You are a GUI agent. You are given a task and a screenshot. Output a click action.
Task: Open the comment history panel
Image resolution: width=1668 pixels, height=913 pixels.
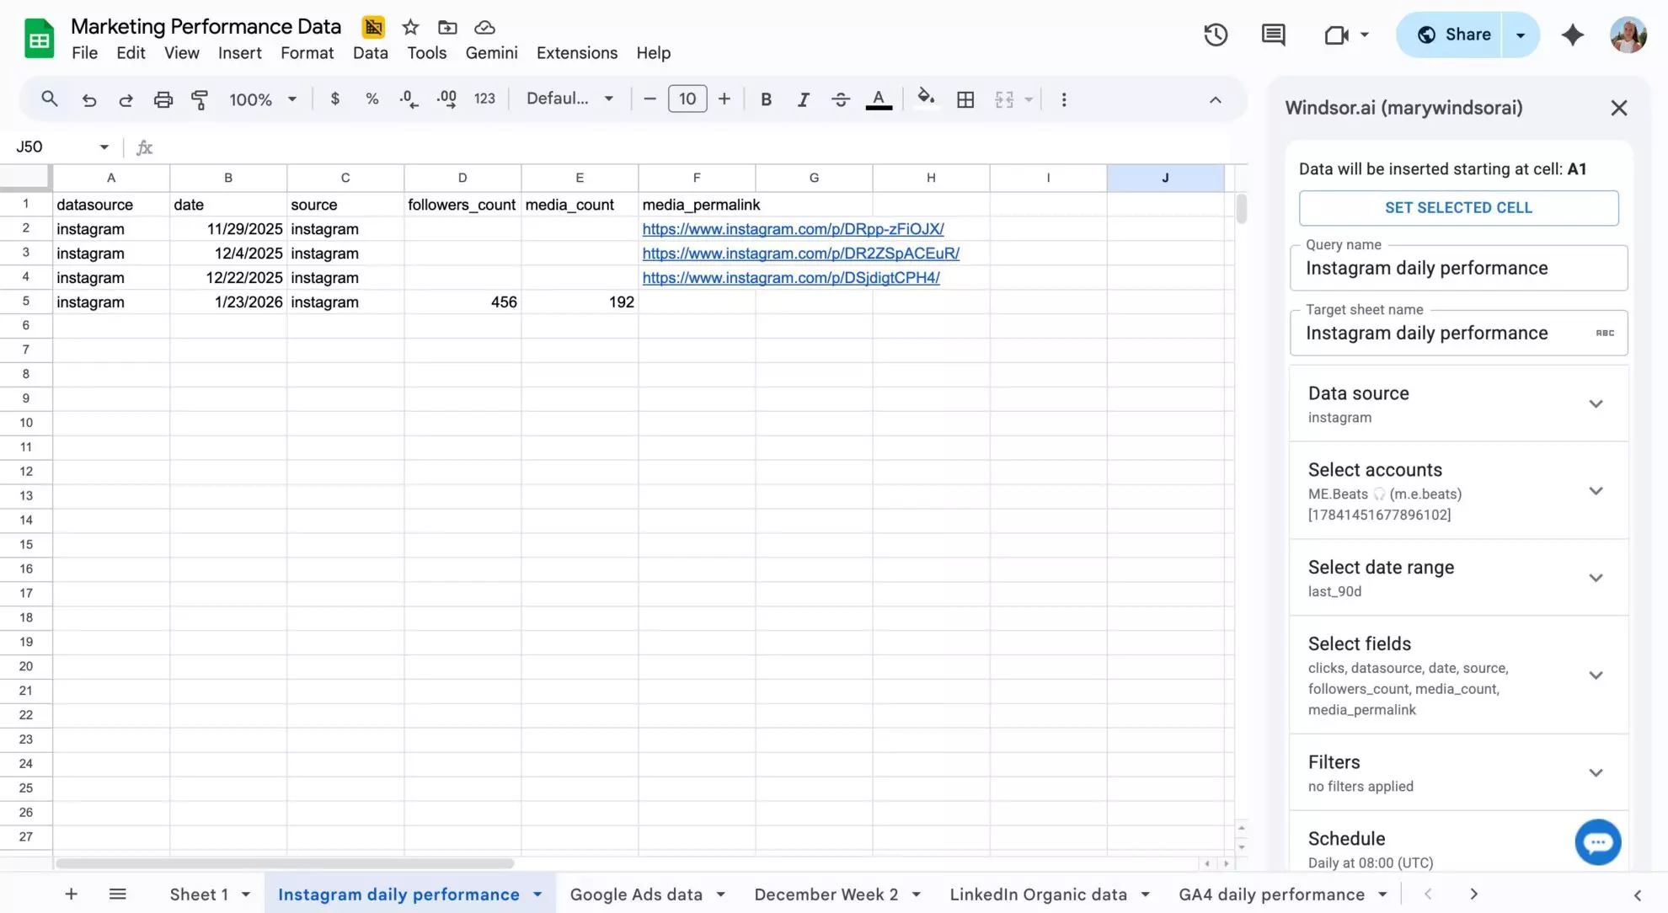point(1273,35)
